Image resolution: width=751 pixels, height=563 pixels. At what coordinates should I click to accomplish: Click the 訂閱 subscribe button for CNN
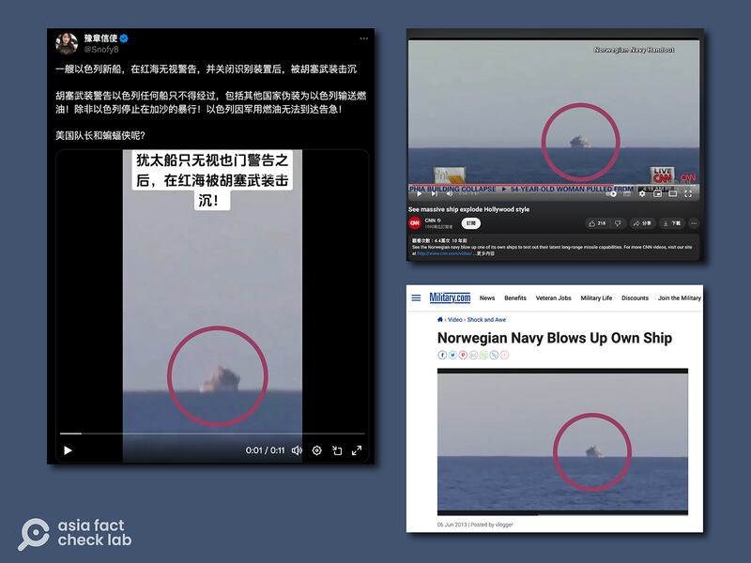coord(469,223)
